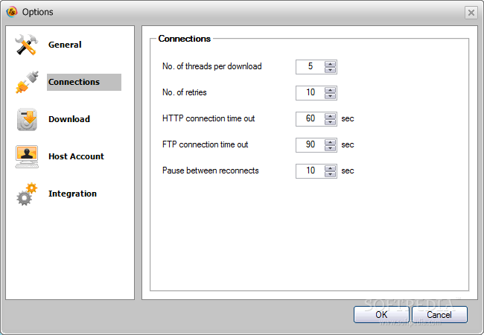484x335 pixels.
Task: Increase the number of retries
Action: (x=331, y=90)
